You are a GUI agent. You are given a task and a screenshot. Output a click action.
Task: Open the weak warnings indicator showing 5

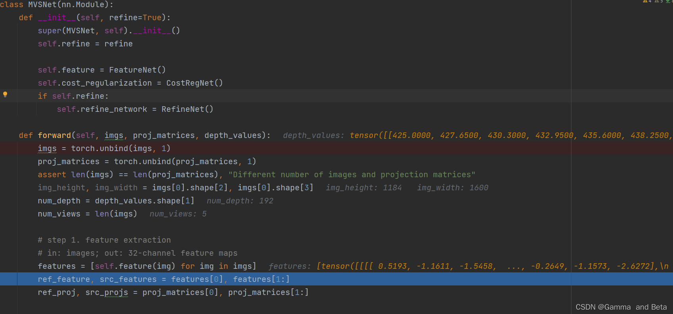659,1
